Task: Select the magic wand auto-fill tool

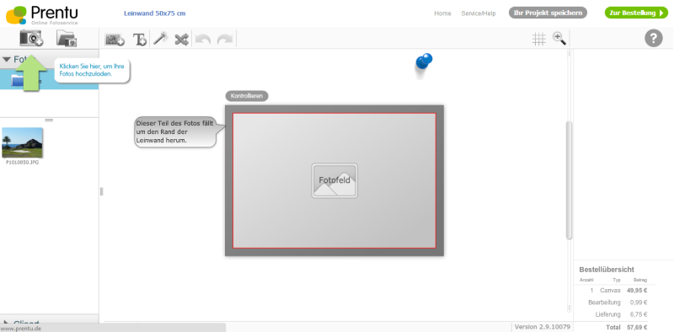Action: click(x=160, y=39)
